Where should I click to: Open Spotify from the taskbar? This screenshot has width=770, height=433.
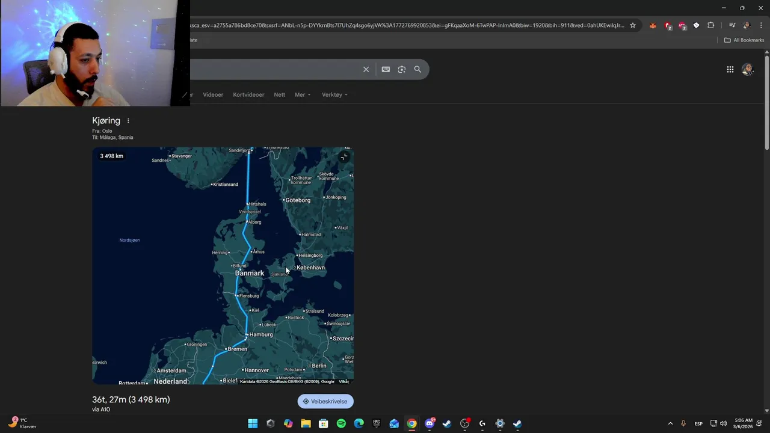click(341, 423)
